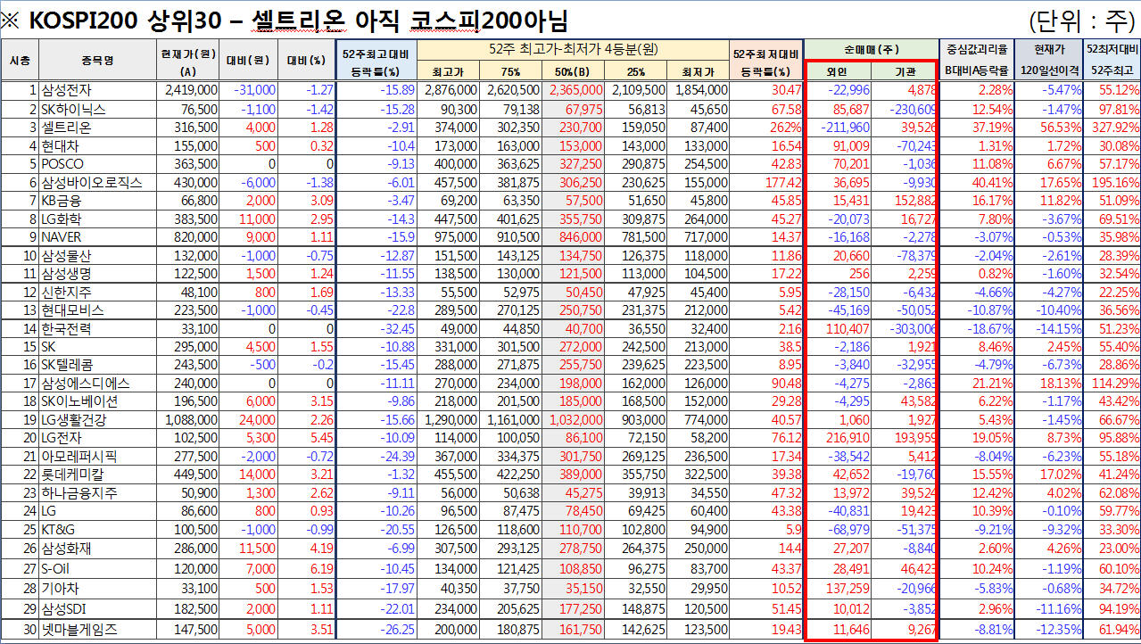Click the (단위 : 주) unit label
Image resolution: width=1141 pixels, height=644 pixels.
point(1080,19)
